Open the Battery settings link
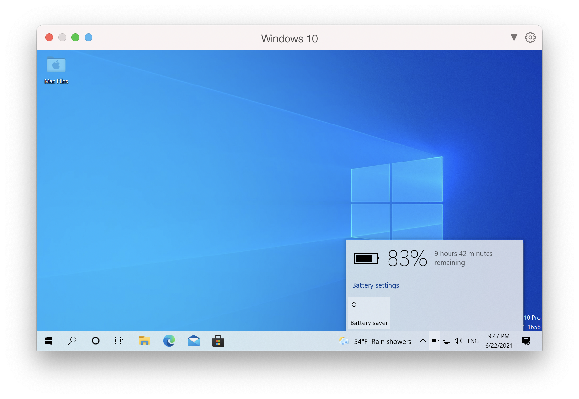579x399 pixels. click(375, 285)
